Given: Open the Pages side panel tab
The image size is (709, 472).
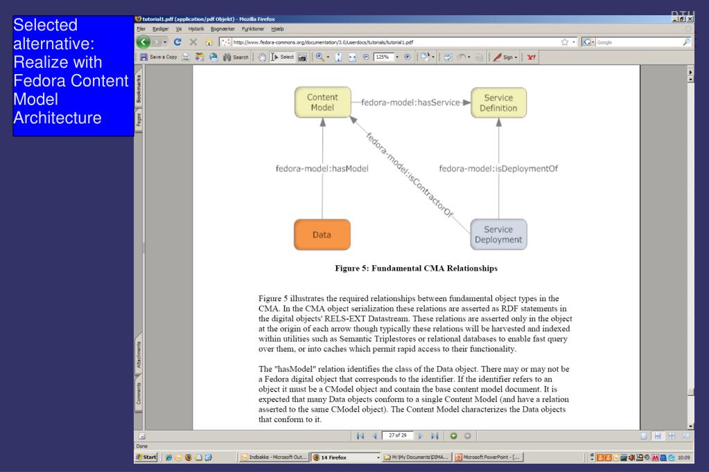Looking at the screenshot, I should click(139, 120).
